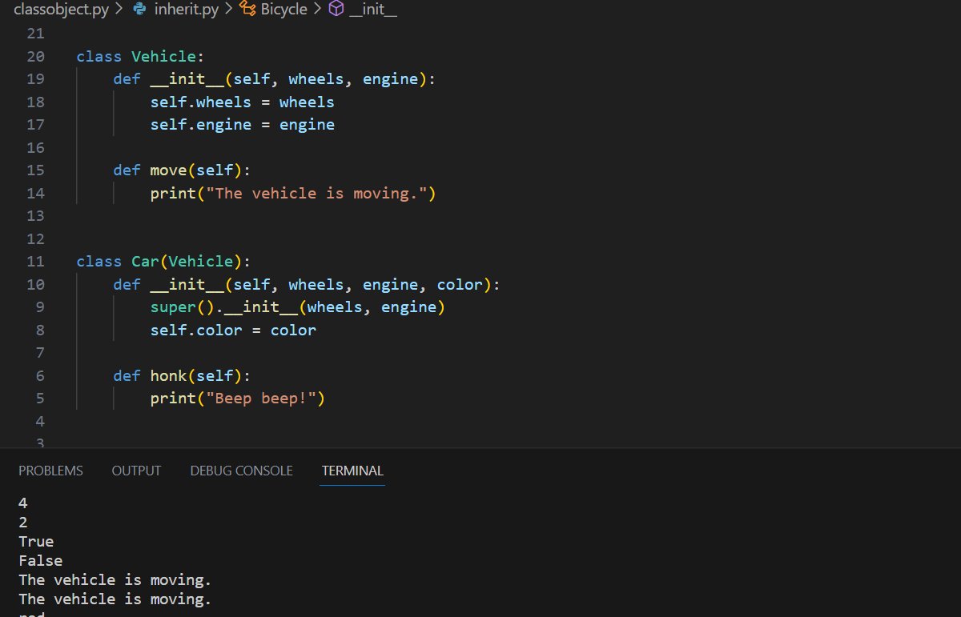Image resolution: width=961 pixels, height=617 pixels.
Task: Click the 'self.color = color' statement
Action: point(233,330)
